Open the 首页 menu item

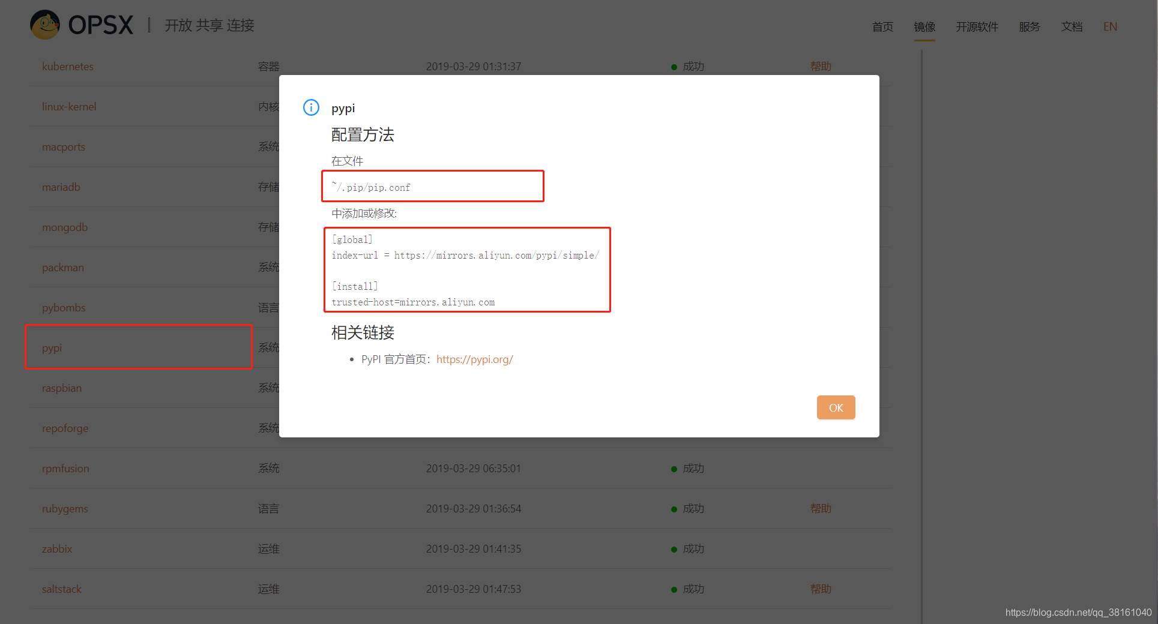(x=882, y=26)
